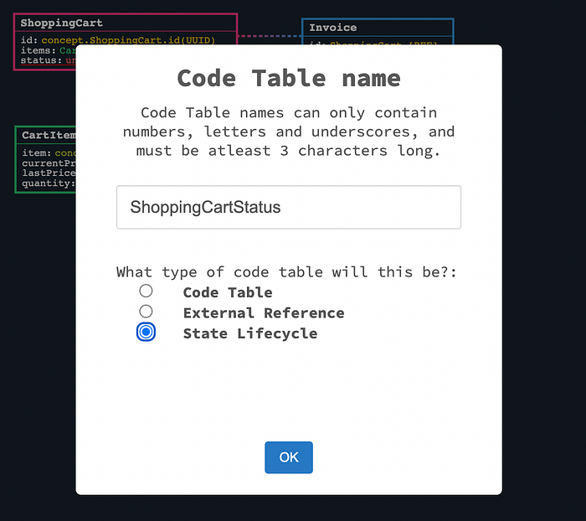
Task: Click the ShoppingCart id attribute row
Action: [x=118, y=40]
